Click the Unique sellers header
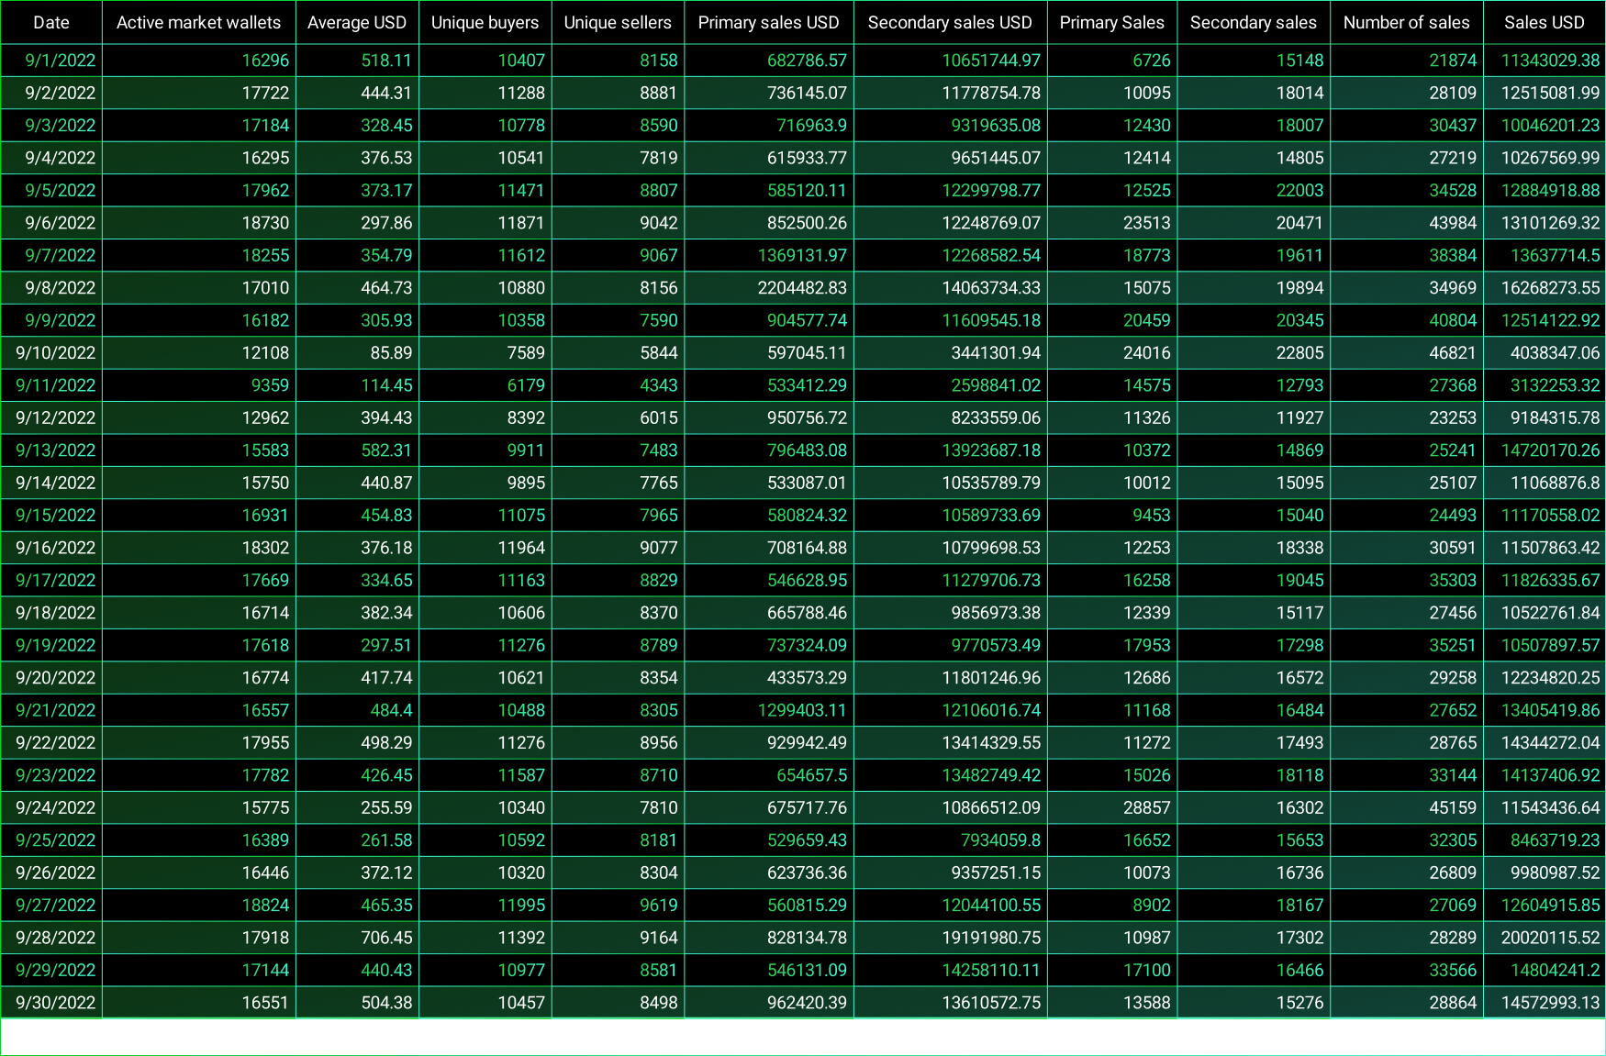Viewport: 1606px width, 1056px height. click(618, 22)
